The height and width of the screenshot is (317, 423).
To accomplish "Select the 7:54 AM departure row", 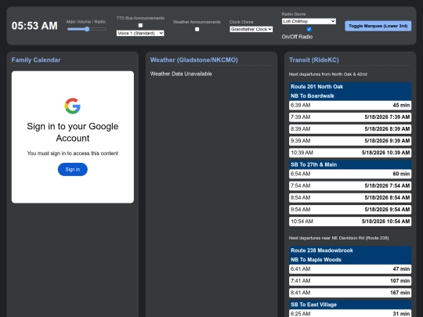I will tap(350, 186).
